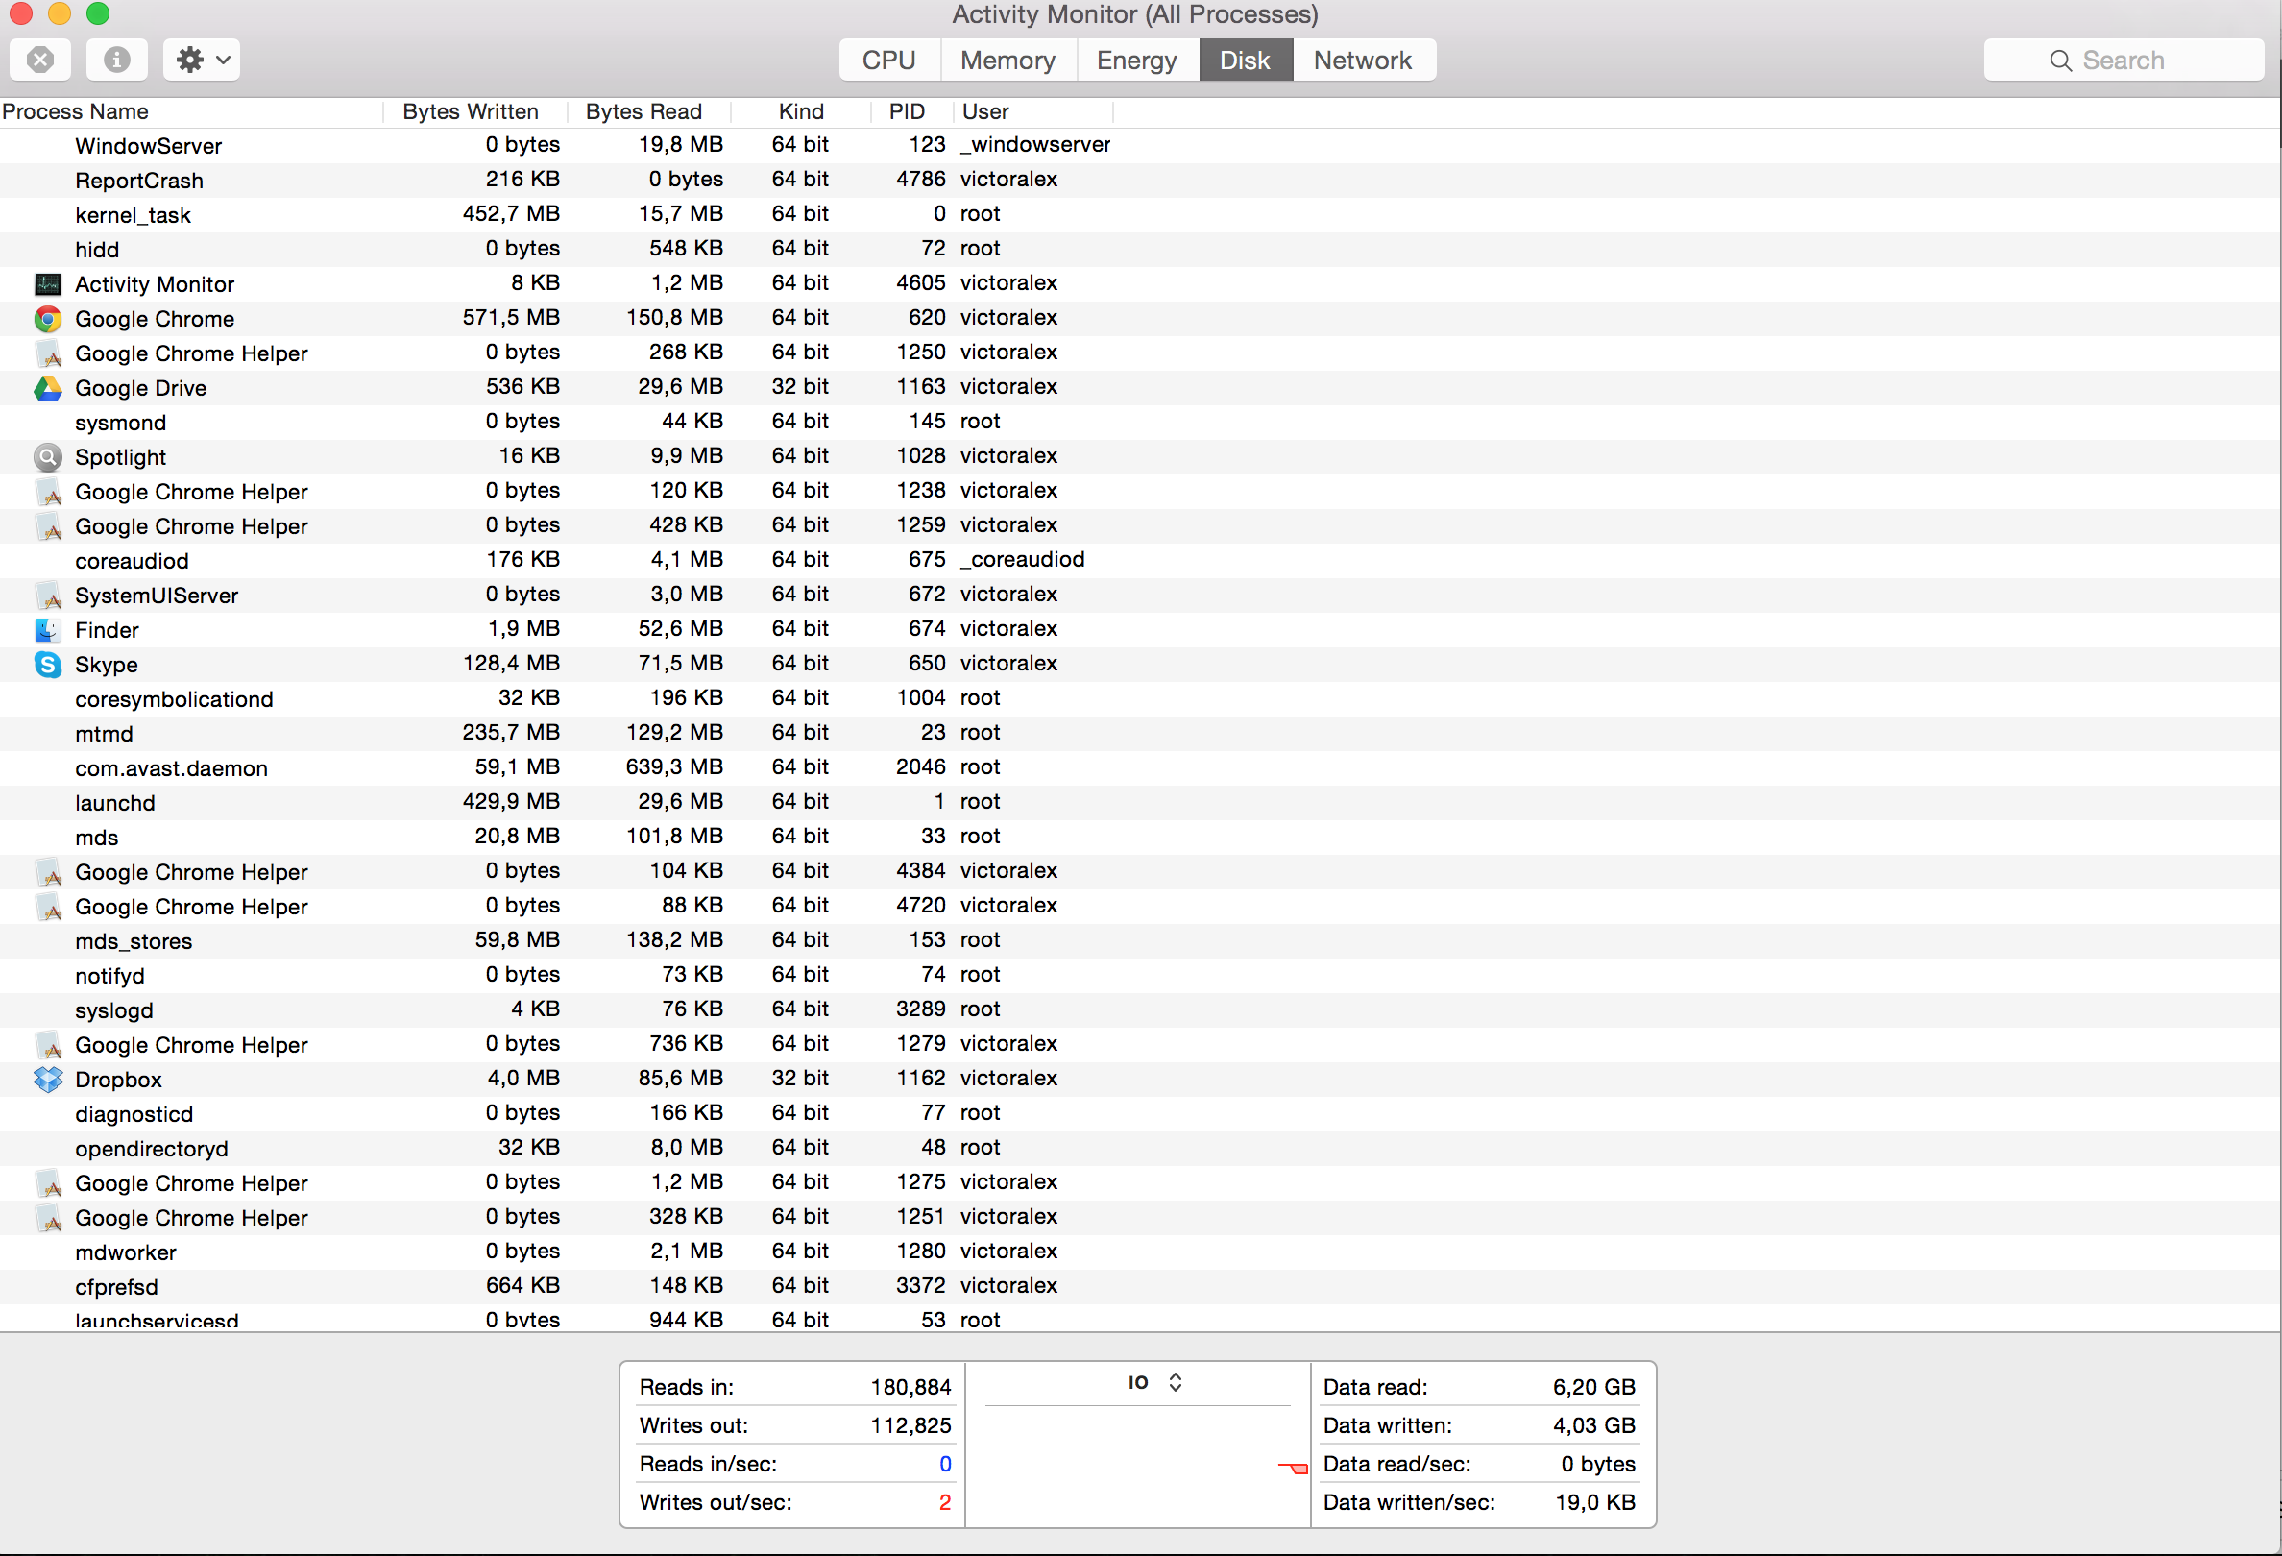Select the sysmond process

pos(1140,422)
